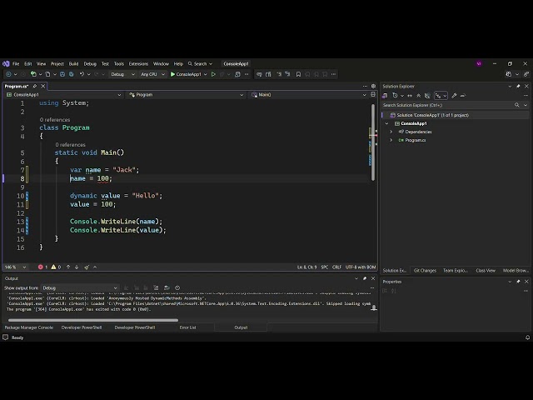Click the Search box in menu bar
Screen dimensions: 533x400
point(200,63)
